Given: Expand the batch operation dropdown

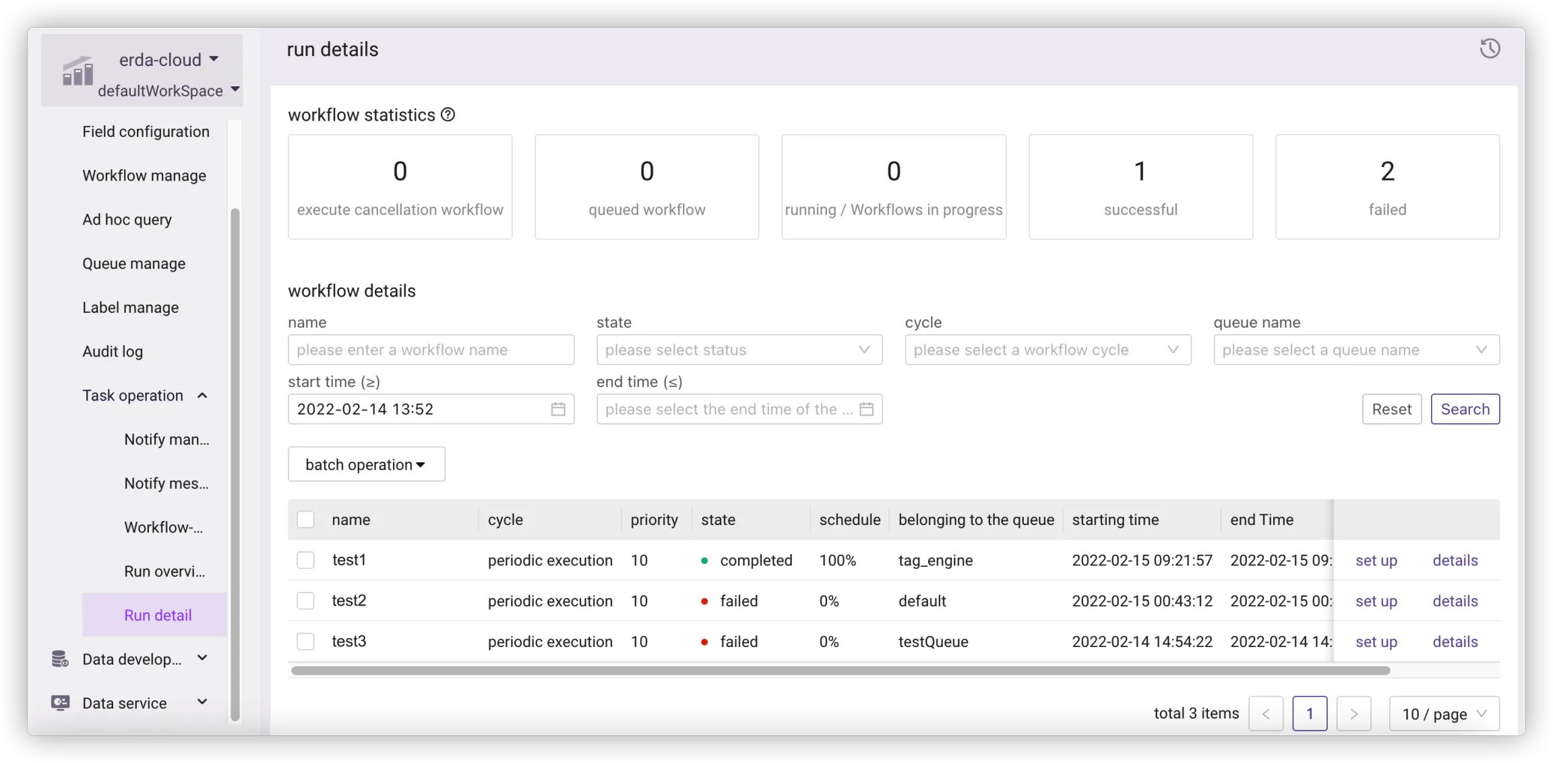Looking at the screenshot, I should point(366,464).
